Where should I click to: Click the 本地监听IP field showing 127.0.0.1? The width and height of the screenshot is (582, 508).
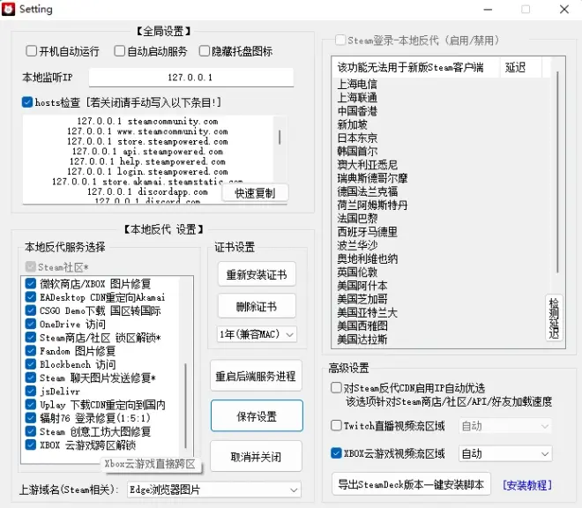pos(190,78)
